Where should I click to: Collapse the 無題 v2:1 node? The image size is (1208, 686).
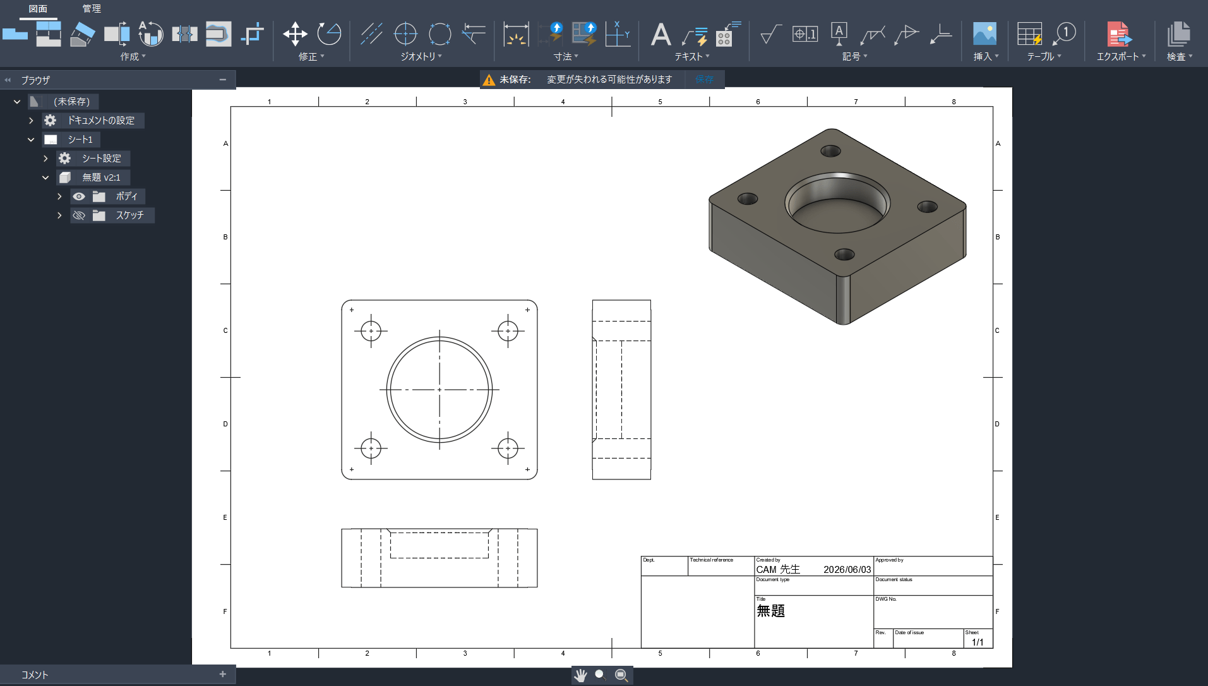(45, 178)
